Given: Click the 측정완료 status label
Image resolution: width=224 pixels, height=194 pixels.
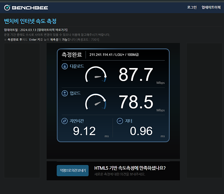Looking at the screenshot, I should coord(72,54).
